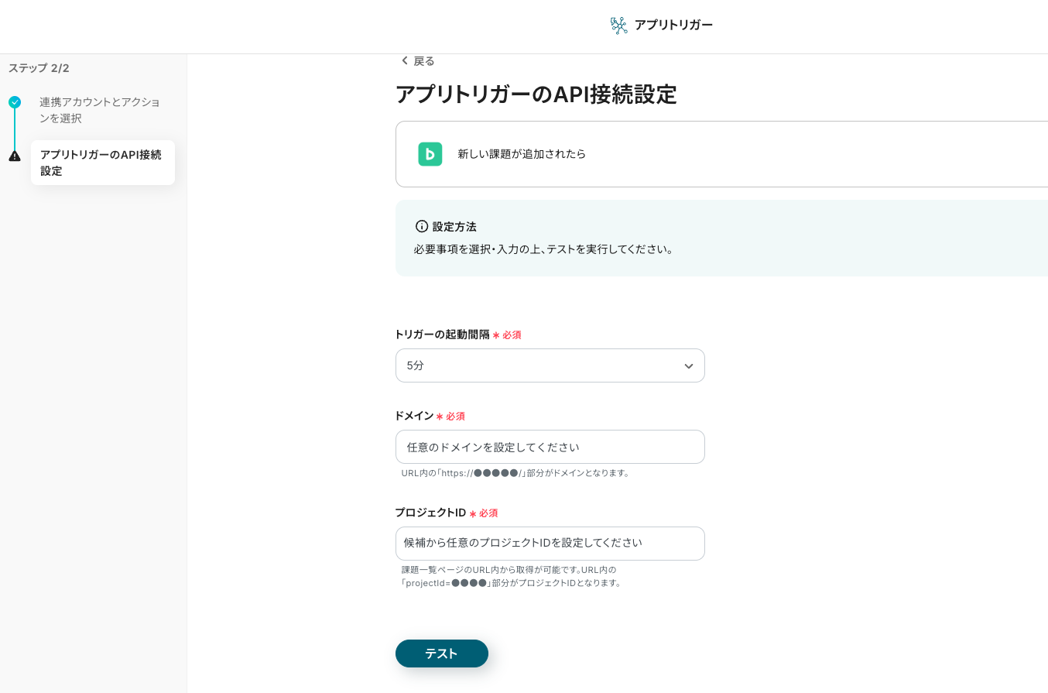Select the アプリトリガーのAPI接続設定 step in sidebar

(x=101, y=163)
